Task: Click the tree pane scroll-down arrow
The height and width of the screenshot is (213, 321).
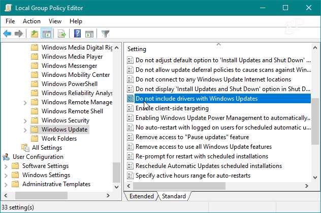Action: [116, 187]
